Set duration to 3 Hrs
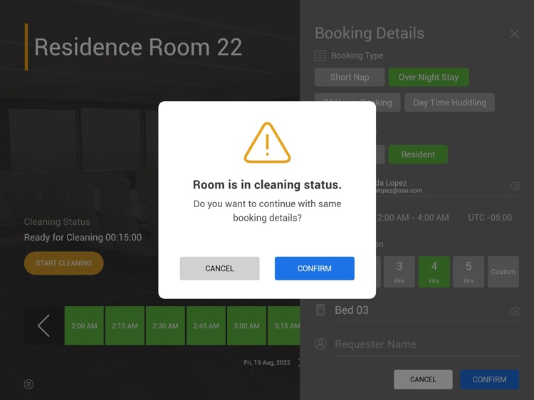 click(x=399, y=272)
